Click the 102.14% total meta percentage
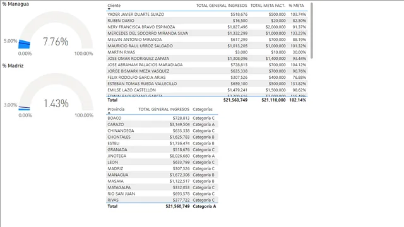Viewport: 404px width, 227px height. (297, 100)
